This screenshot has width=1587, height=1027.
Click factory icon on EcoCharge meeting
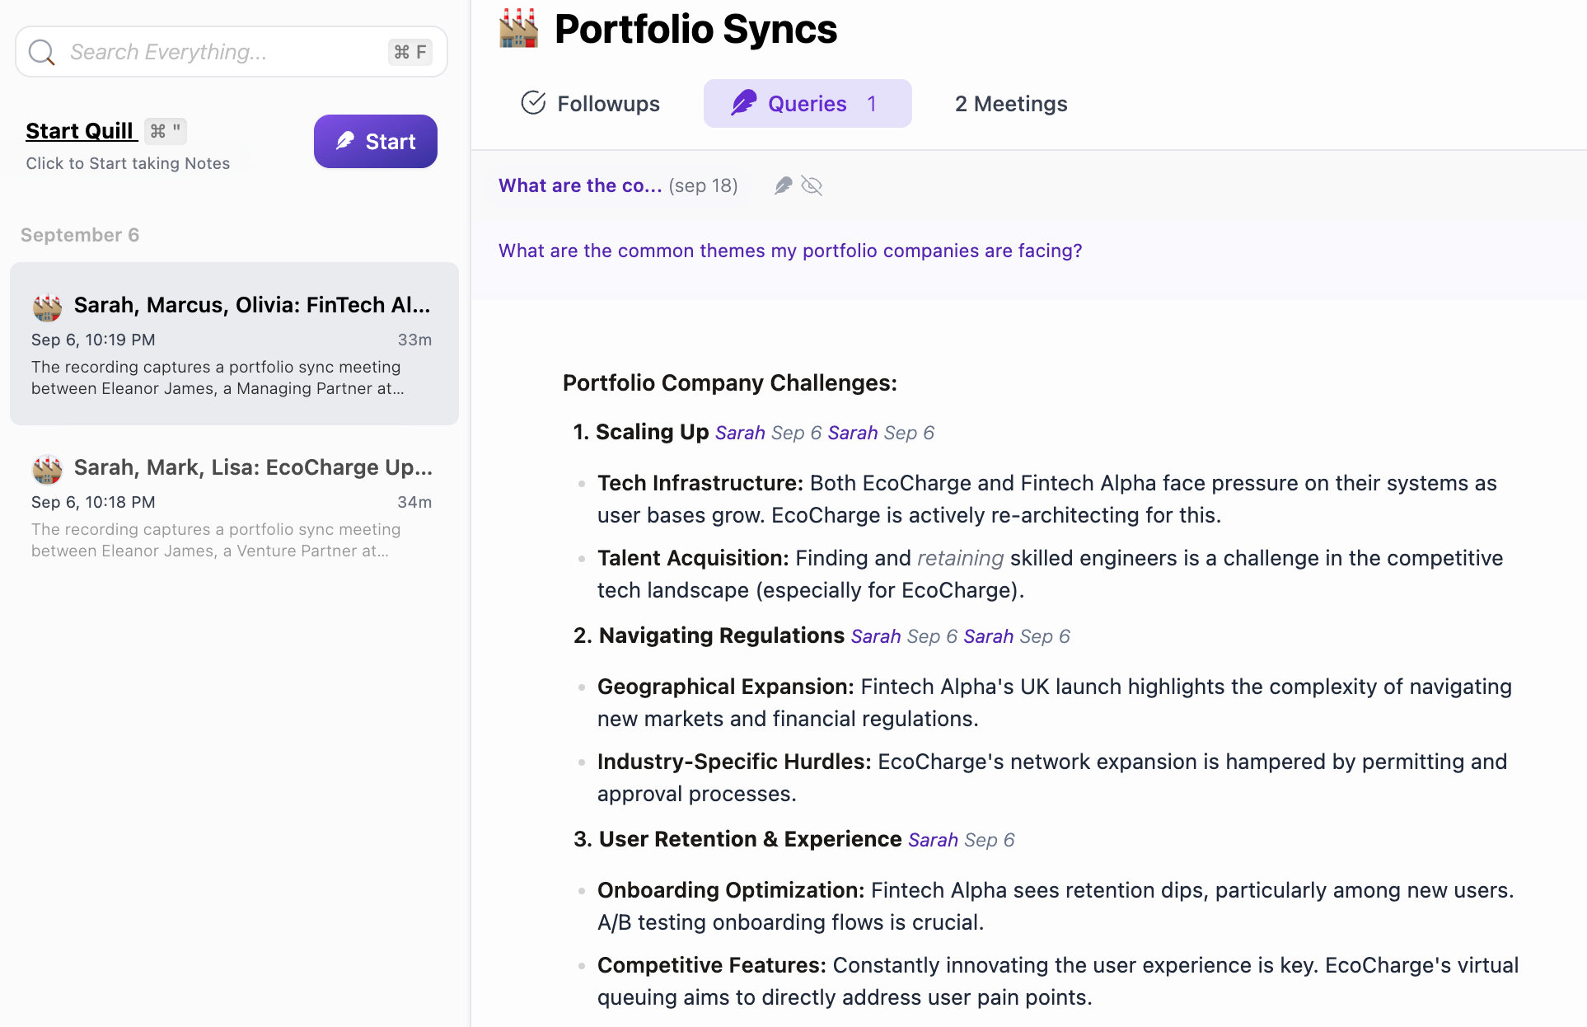tap(47, 469)
